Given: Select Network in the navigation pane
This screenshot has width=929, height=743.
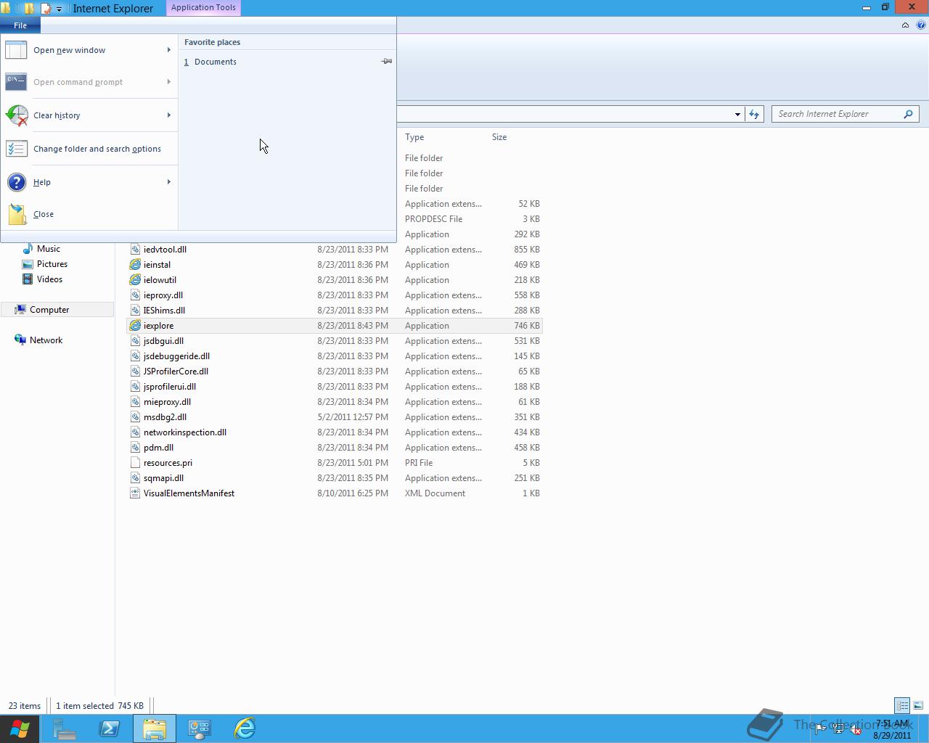Looking at the screenshot, I should 46,340.
